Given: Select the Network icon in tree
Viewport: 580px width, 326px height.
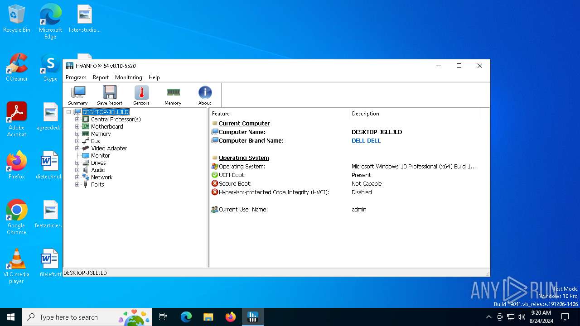Looking at the screenshot, I should pos(85,177).
